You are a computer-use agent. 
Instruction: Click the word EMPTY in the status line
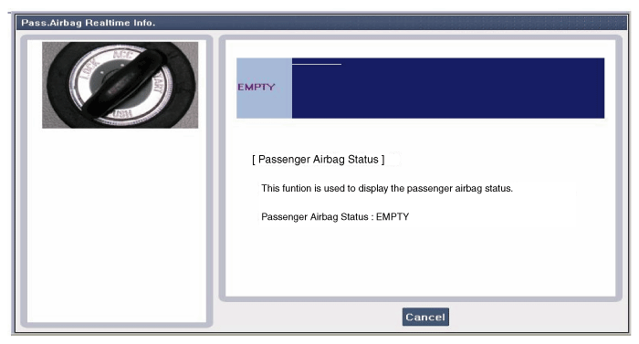coord(393,217)
